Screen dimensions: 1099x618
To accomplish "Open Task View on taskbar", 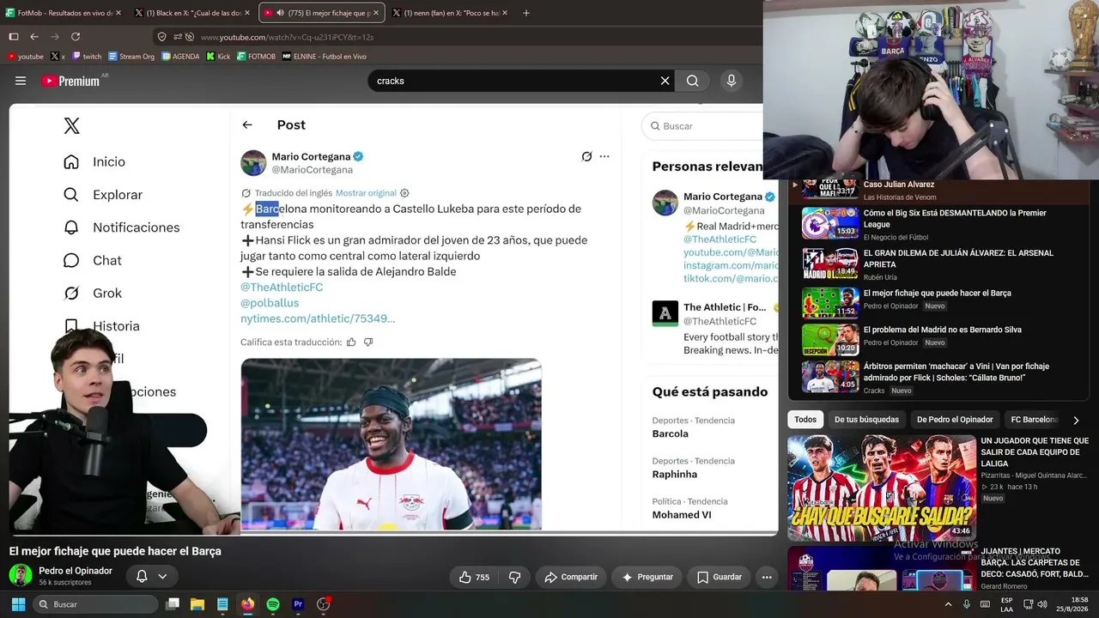I will (x=173, y=604).
